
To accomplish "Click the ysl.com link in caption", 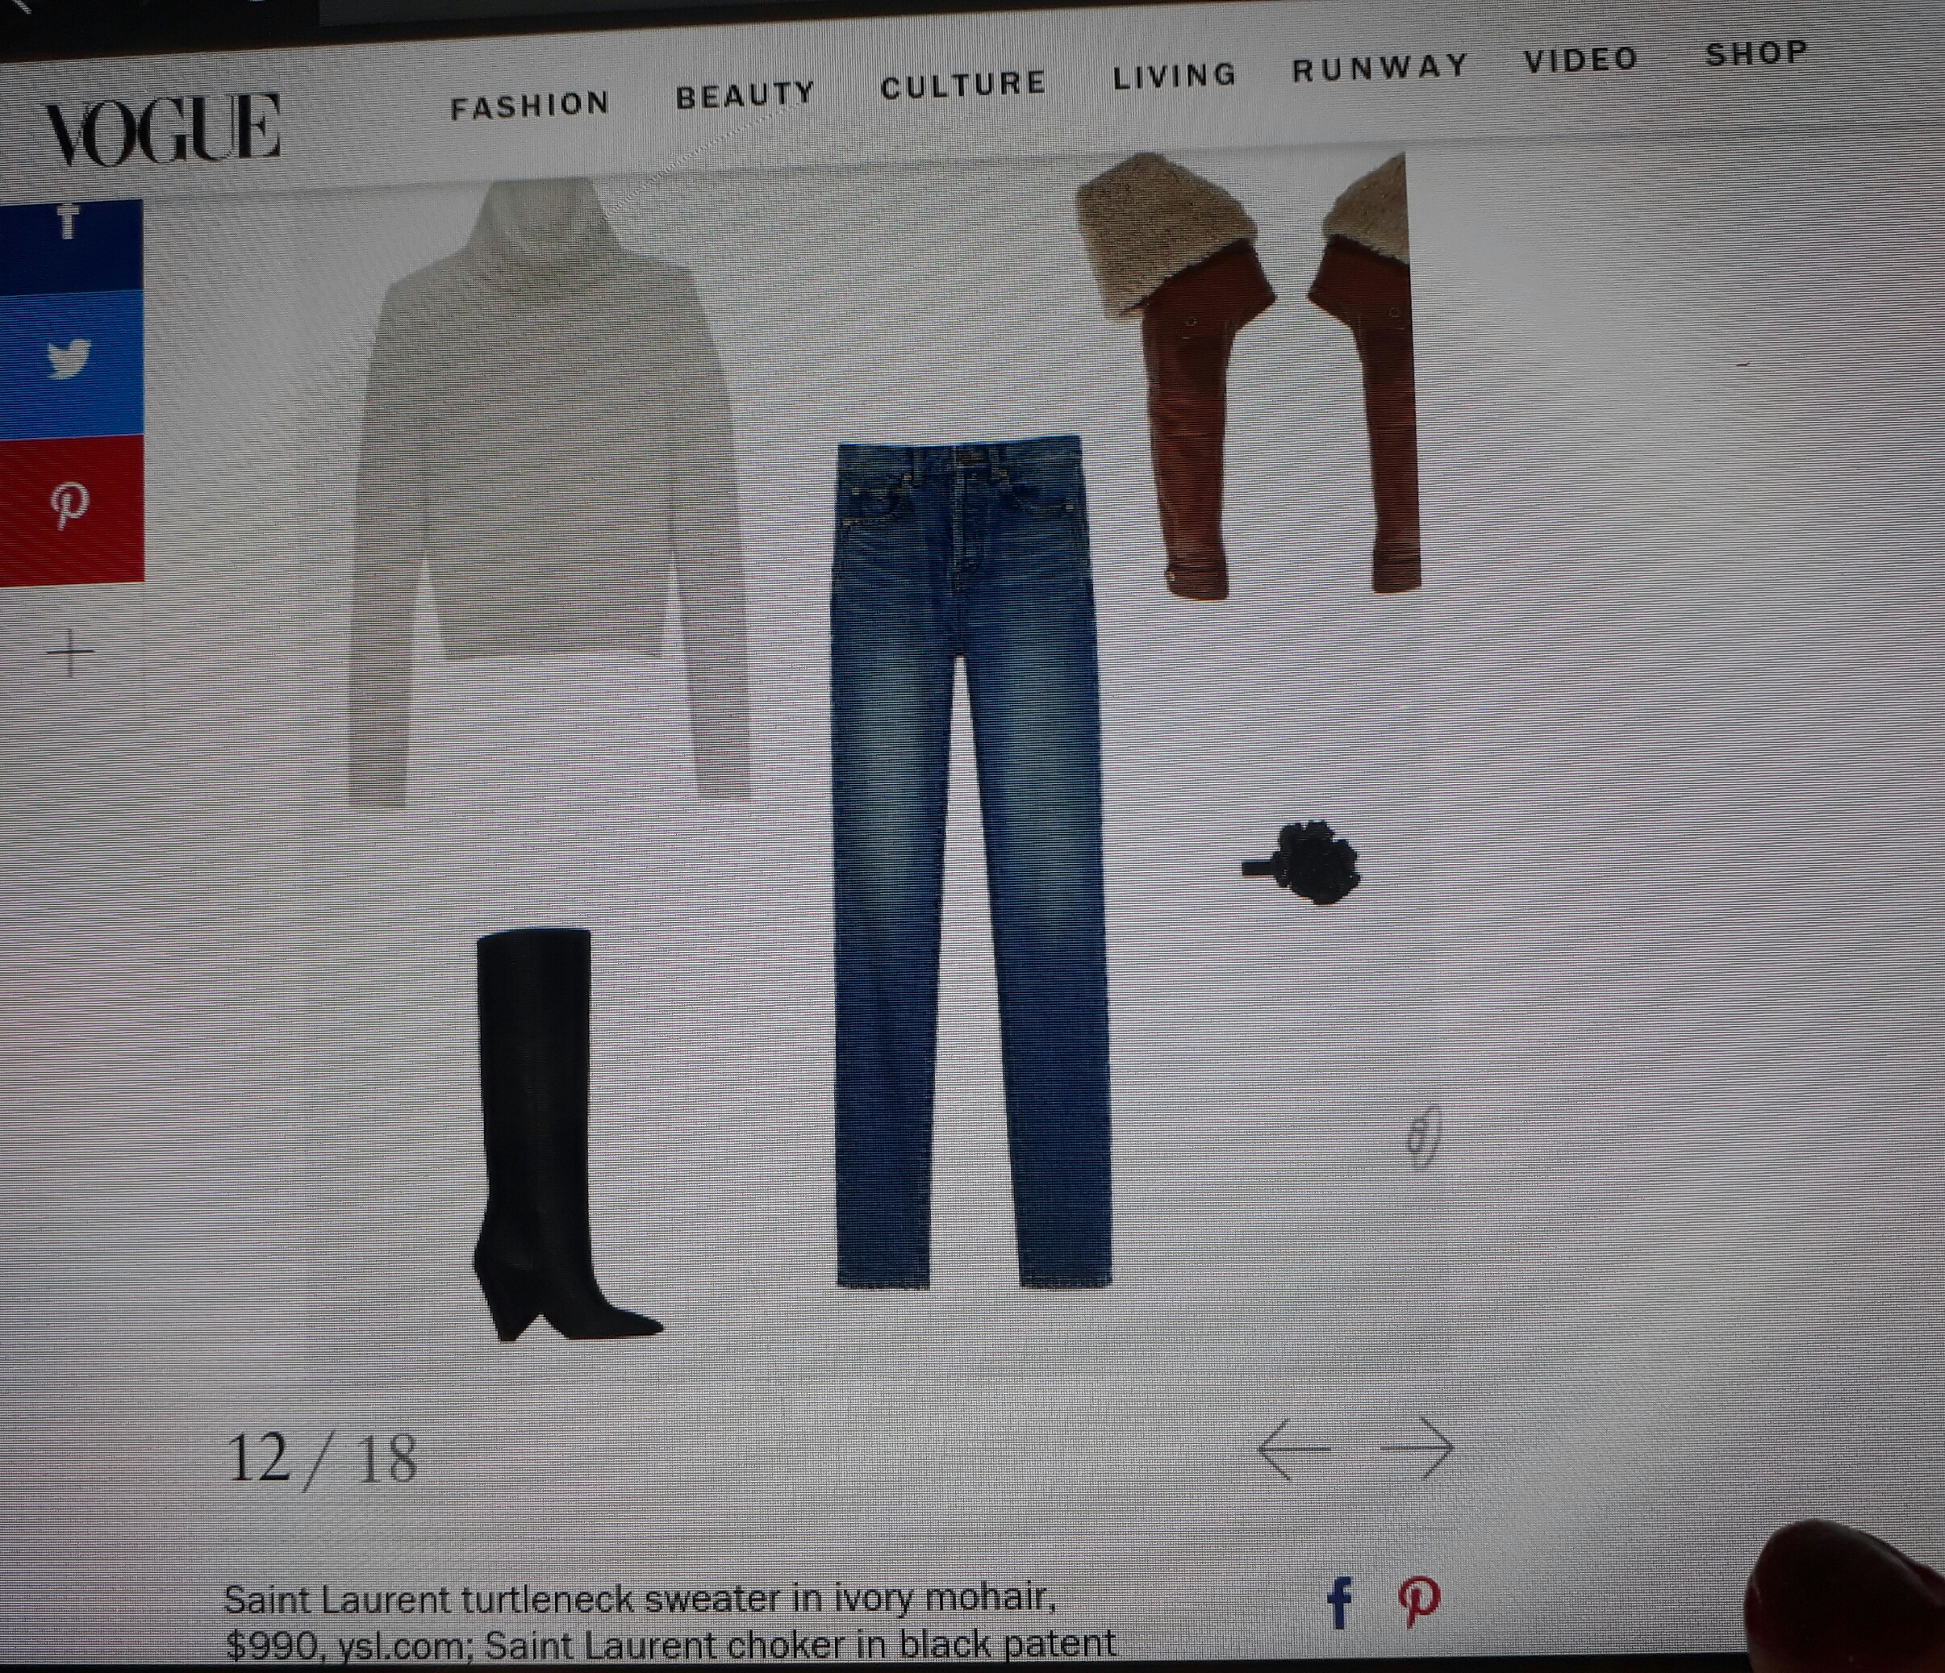I will [x=398, y=1645].
